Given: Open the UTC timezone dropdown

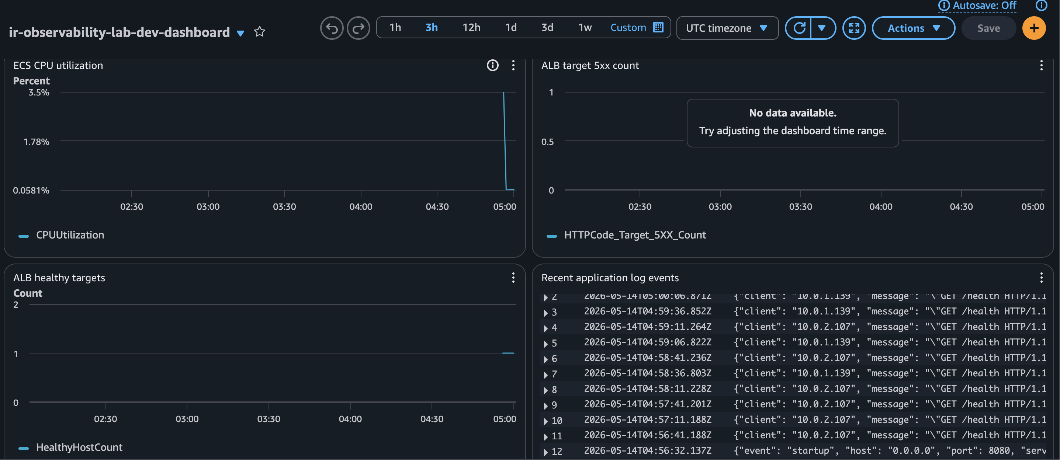Looking at the screenshot, I should pos(727,28).
